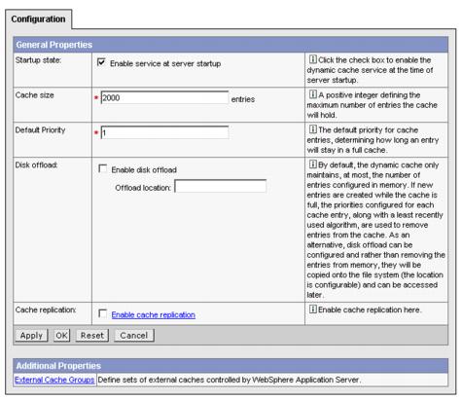
Task: Focus the Default Priority input field
Action: (164, 132)
